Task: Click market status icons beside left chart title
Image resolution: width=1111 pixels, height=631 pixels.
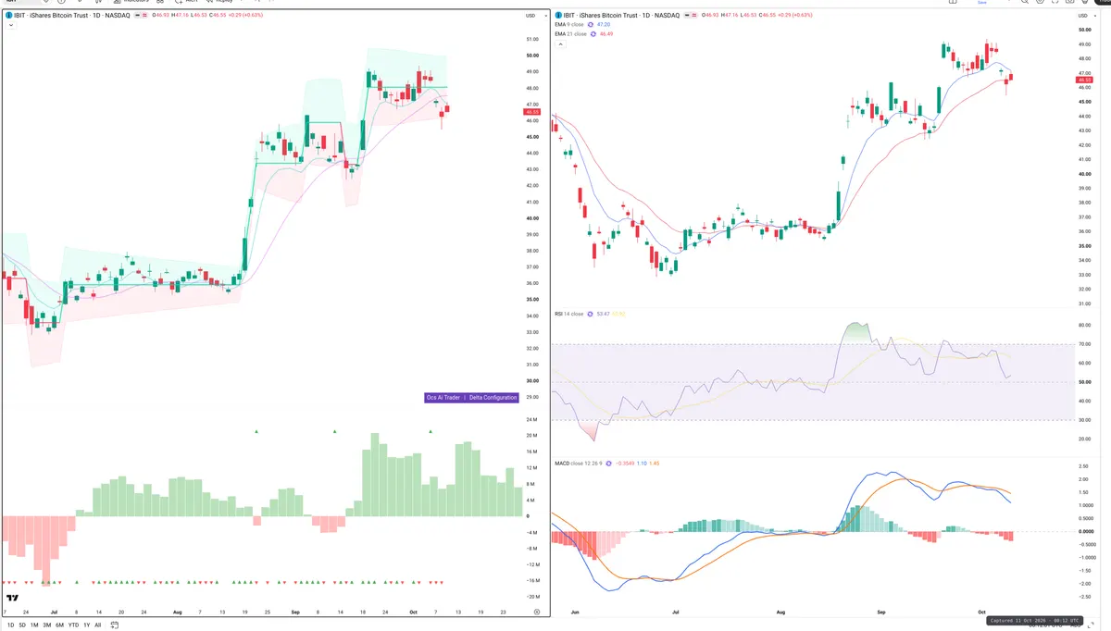Action: [x=141, y=16]
